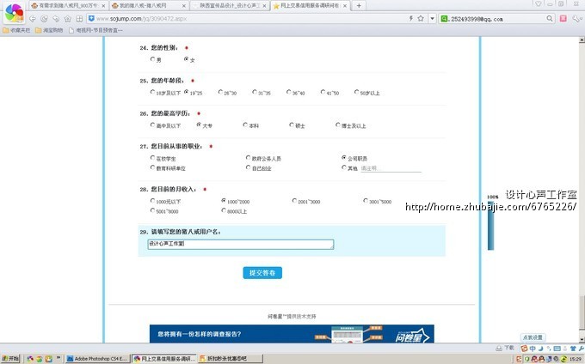This screenshot has height=364, width=585.
Task: Choose age range 31~35
Action: [x=255, y=92]
